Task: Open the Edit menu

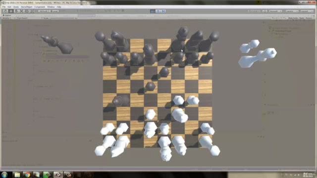Action: coord(9,7)
